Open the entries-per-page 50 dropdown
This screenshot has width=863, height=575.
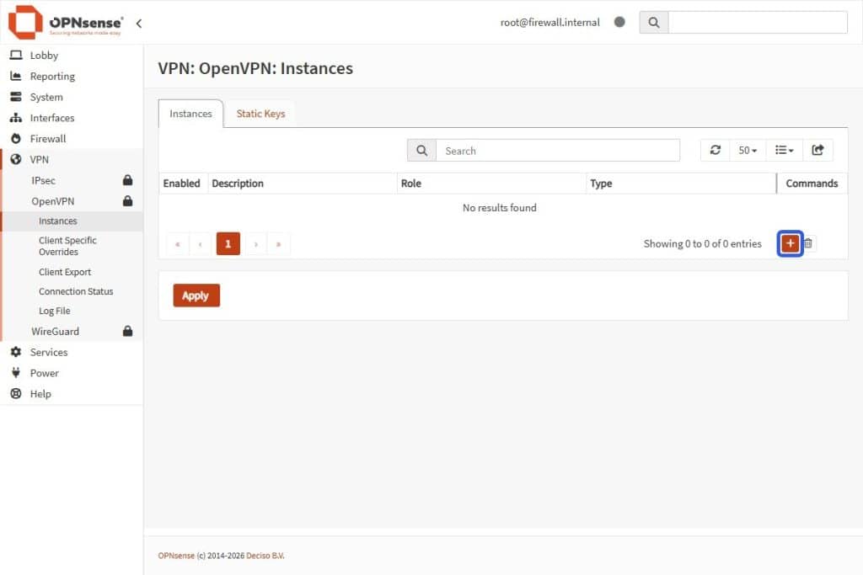747,150
